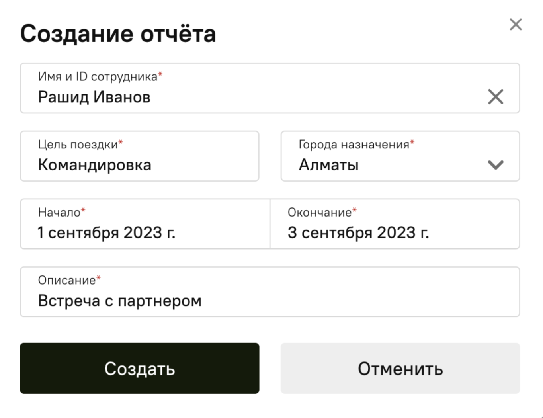Expand the destination city chevron arrow
Image resolution: width=543 pixels, height=418 pixels.
496,165
